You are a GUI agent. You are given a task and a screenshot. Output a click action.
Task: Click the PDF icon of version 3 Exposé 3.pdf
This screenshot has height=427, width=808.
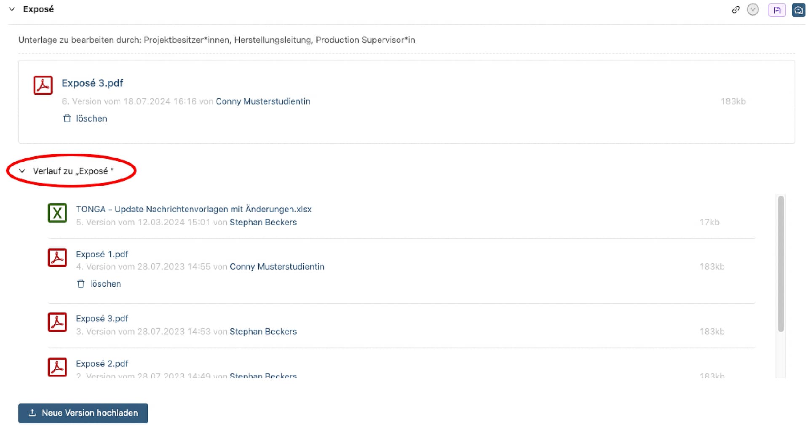pos(57,322)
